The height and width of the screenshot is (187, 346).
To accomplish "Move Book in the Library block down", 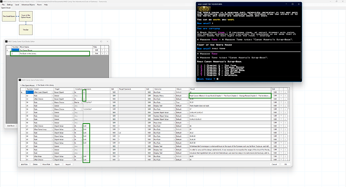I will (107, 53).
